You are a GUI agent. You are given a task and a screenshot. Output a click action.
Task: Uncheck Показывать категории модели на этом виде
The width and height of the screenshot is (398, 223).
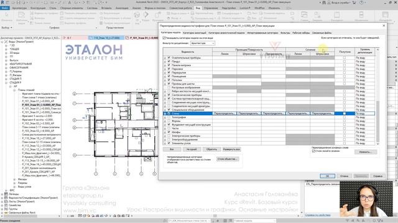click(164, 38)
